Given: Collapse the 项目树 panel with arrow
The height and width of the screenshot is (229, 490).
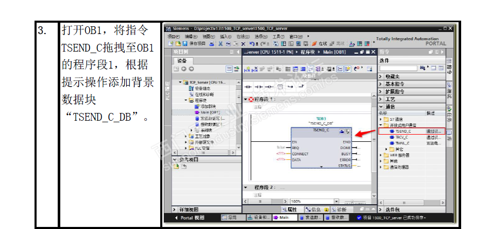Looking at the screenshot, I should tap(238, 52).
